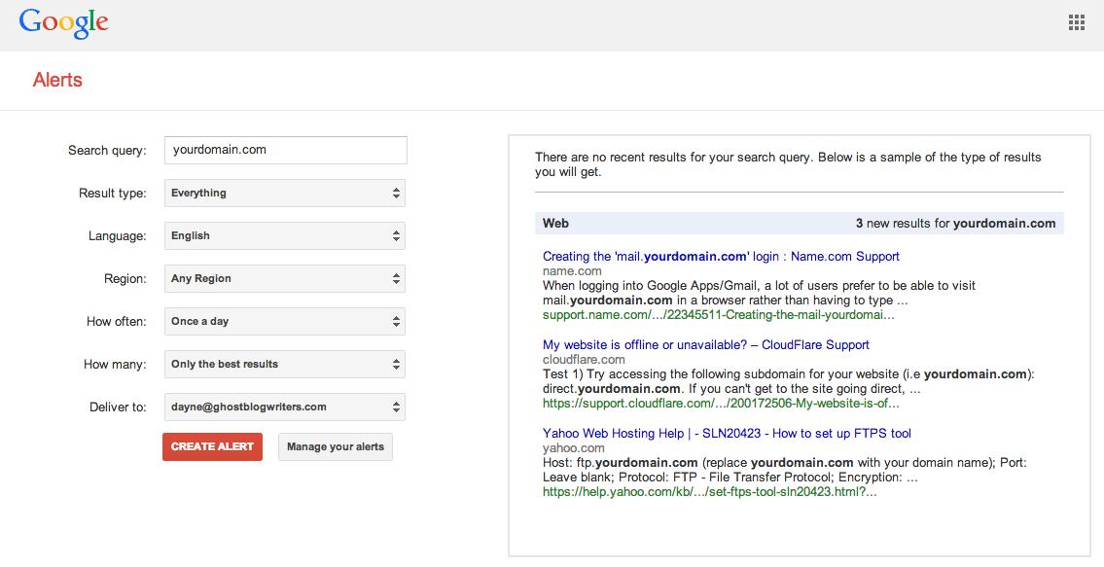The height and width of the screenshot is (567, 1104).
Task: Click the 'How many:' label
Action: [x=115, y=364]
